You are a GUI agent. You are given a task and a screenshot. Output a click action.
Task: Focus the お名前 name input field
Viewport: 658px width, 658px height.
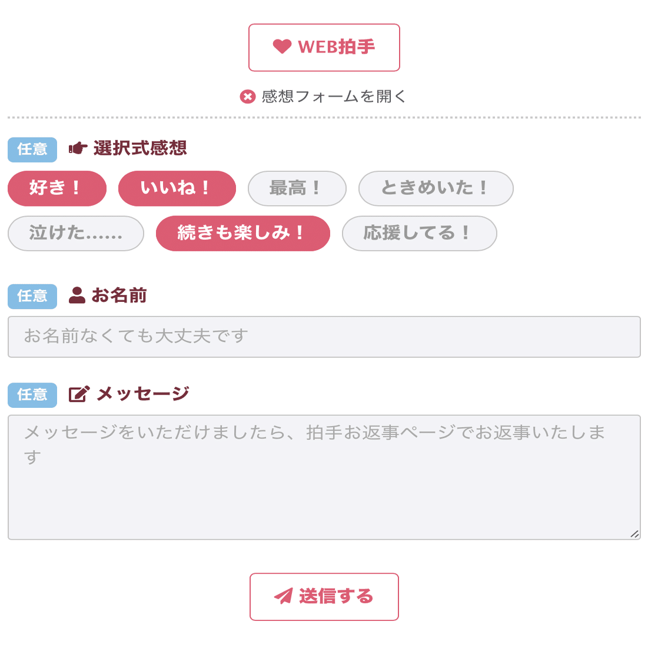[324, 337]
